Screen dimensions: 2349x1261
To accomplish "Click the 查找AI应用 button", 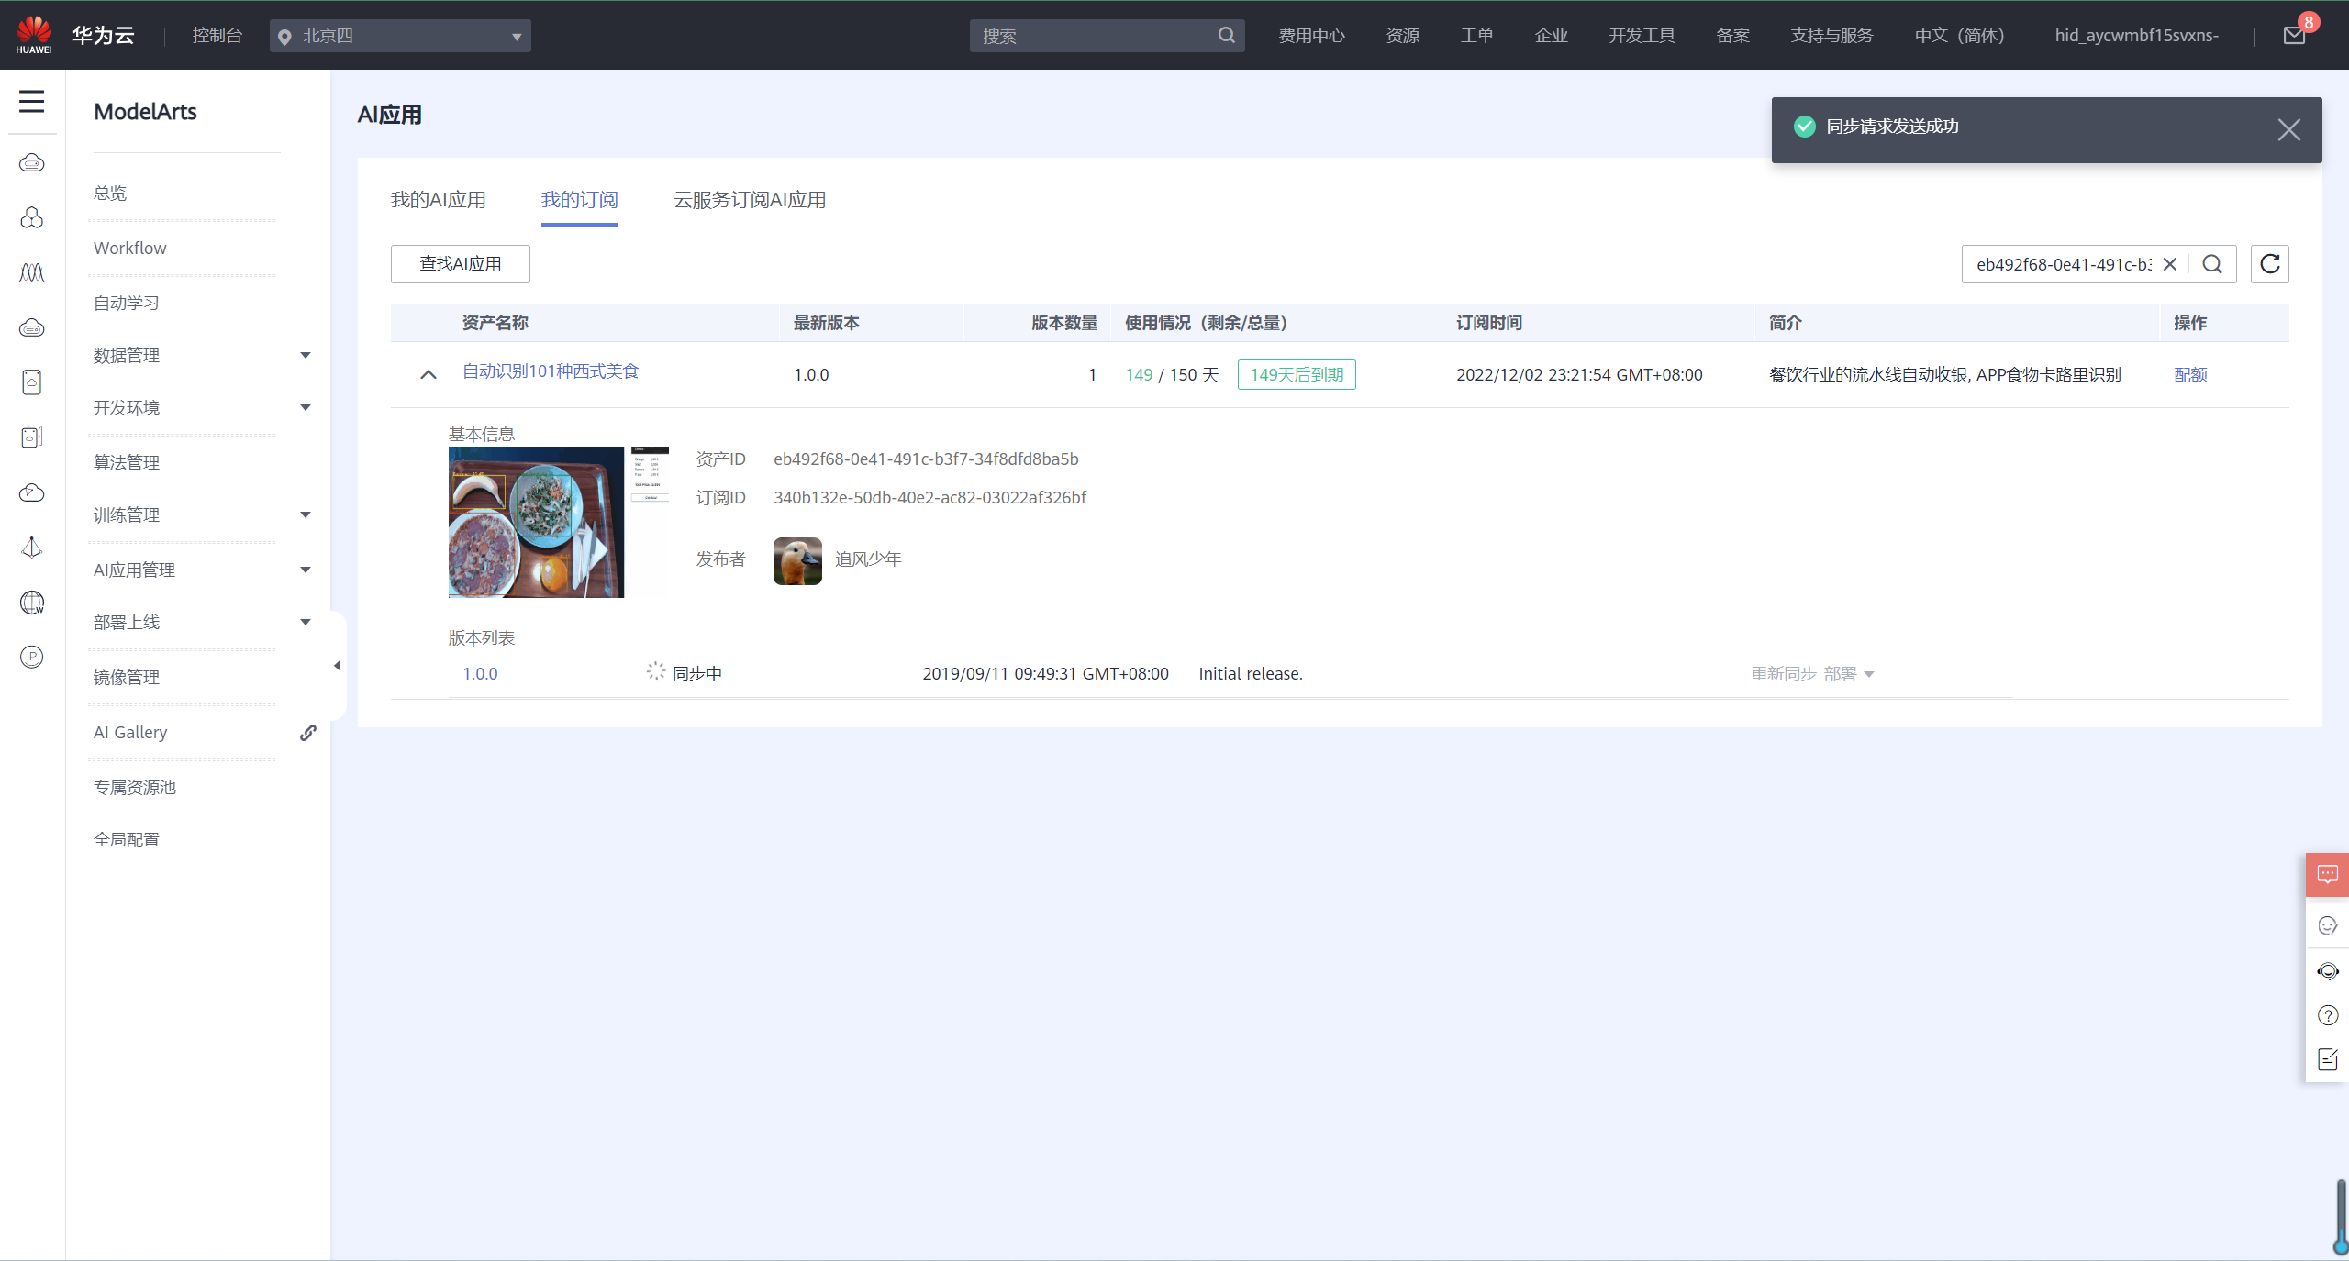I will click(460, 264).
